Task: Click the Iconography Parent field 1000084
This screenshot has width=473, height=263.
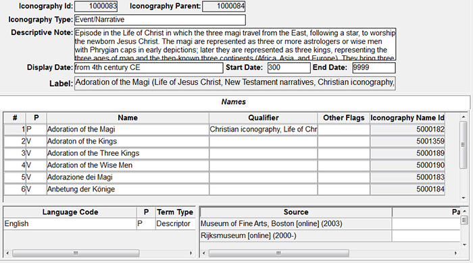Action: [224, 6]
